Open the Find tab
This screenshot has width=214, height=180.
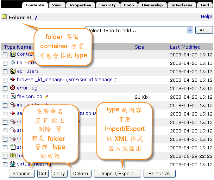pos(205,5)
